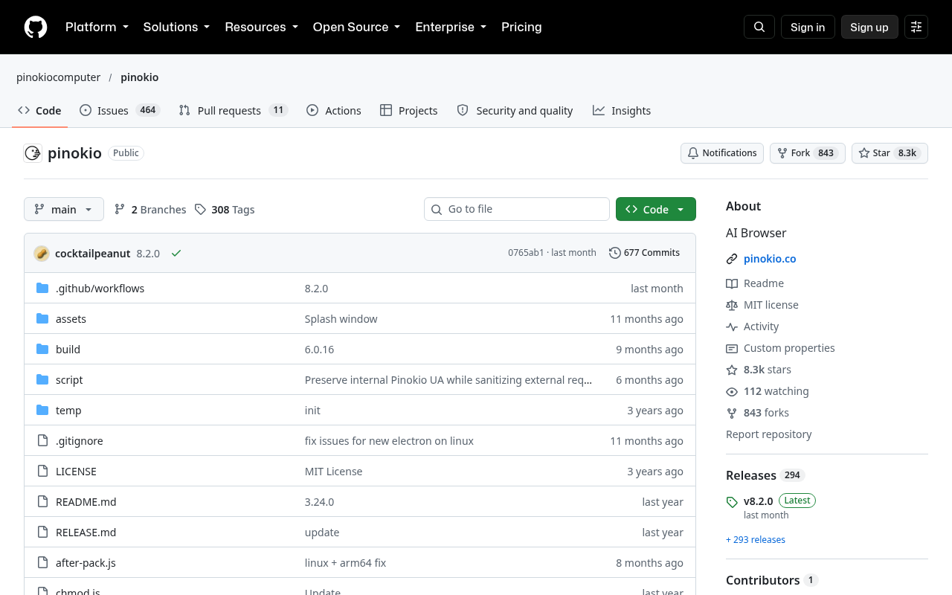952x595 pixels.
Task: Open the main branch selector
Action: (64, 209)
